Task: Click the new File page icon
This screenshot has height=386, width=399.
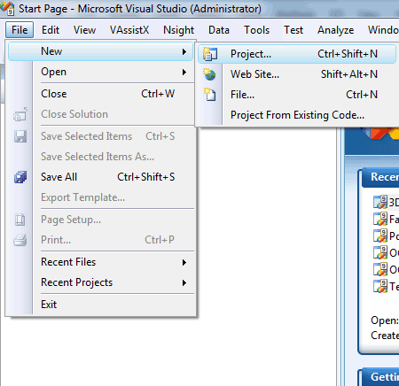Action: tap(210, 95)
